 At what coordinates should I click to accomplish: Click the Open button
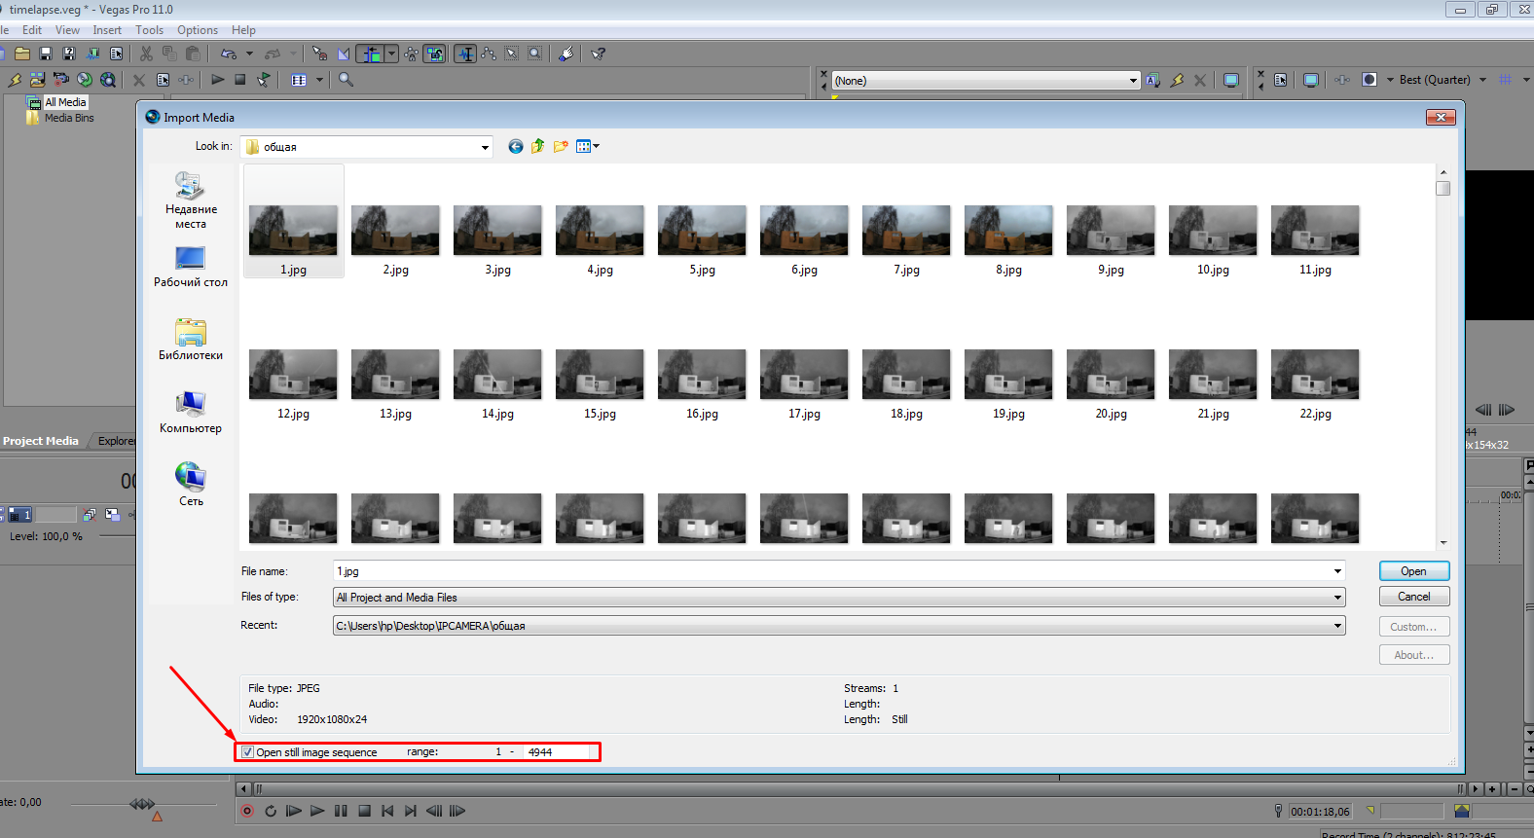[1413, 571]
